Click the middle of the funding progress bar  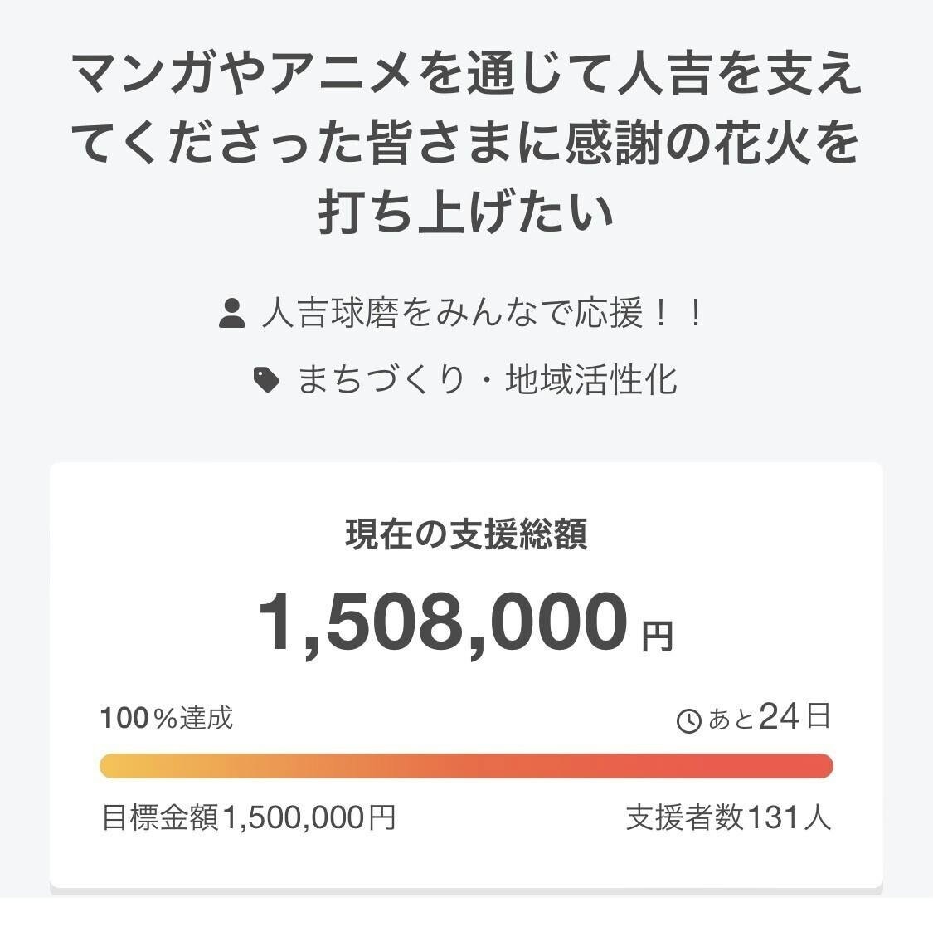click(x=466, y=766)
